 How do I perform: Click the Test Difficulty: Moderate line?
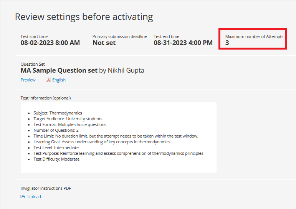[x=56, y=159]
